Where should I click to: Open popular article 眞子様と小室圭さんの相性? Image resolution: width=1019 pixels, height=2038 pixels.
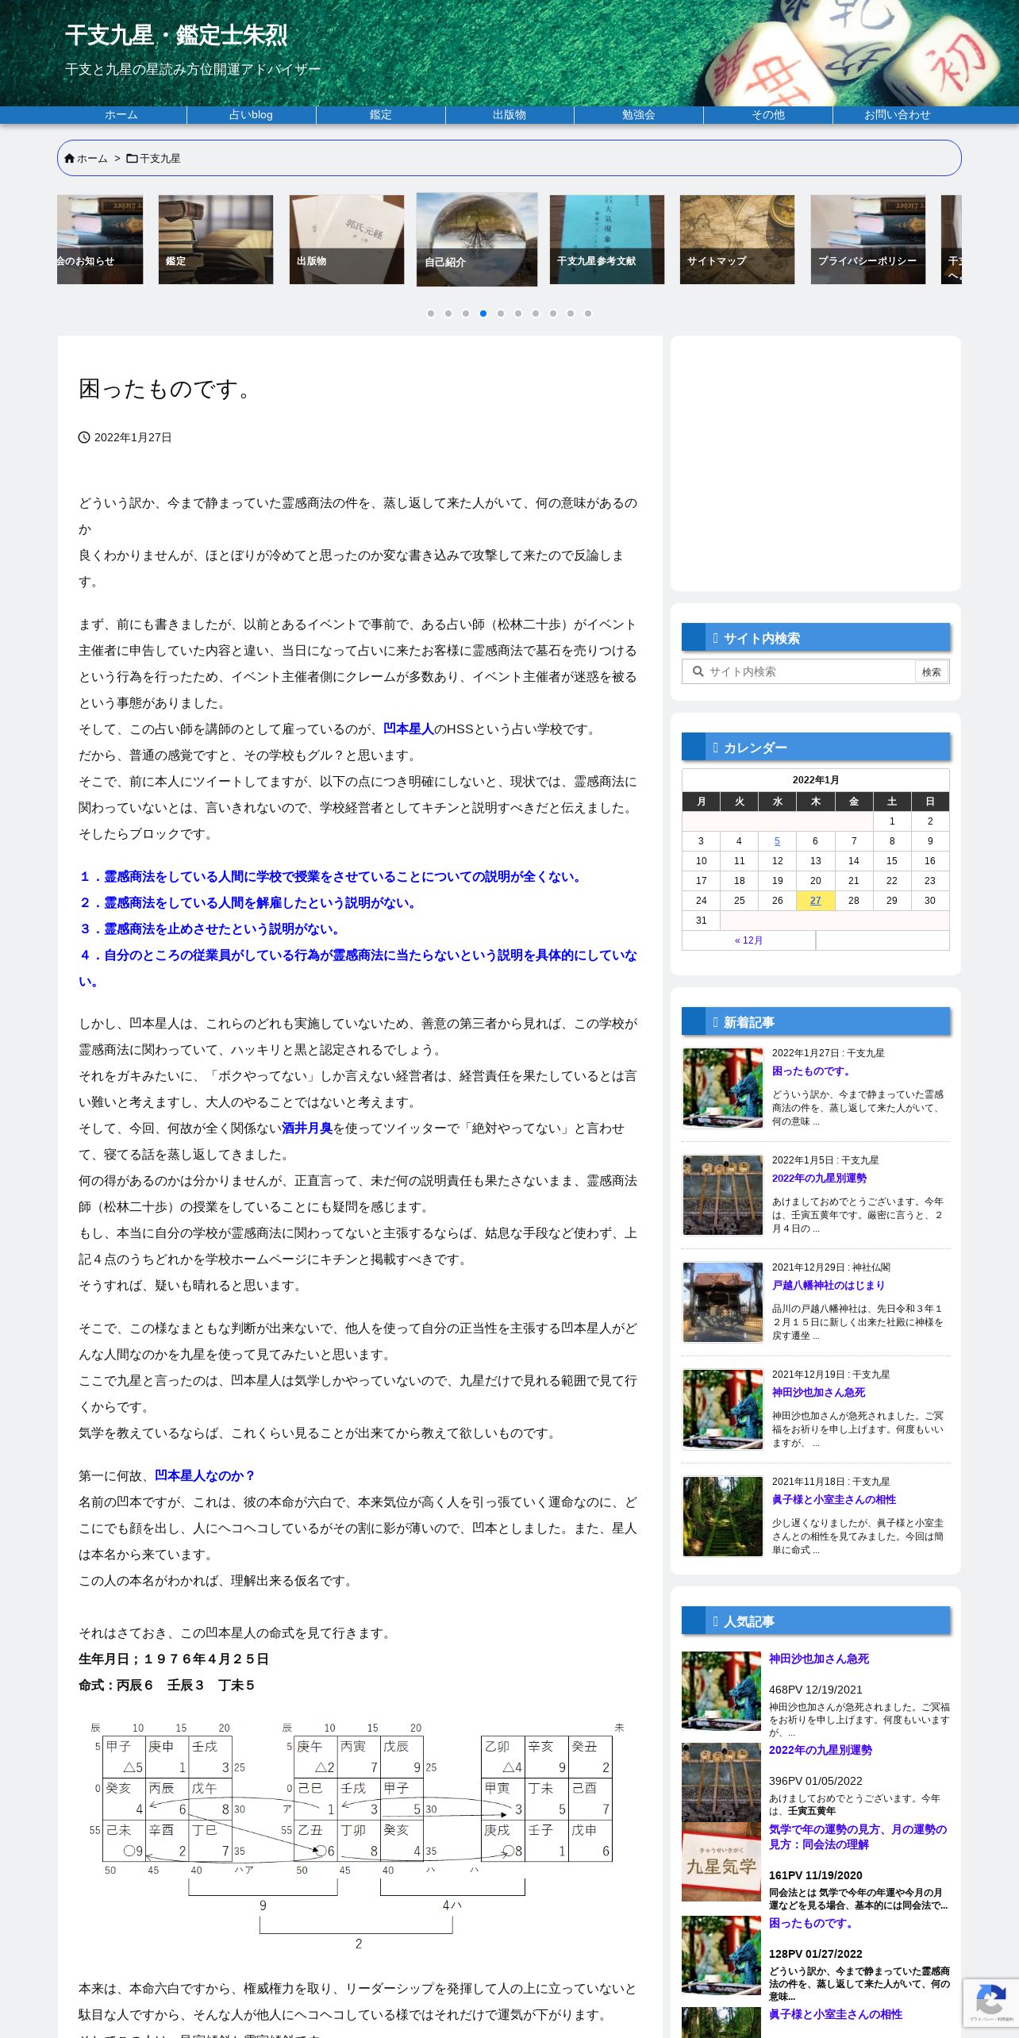(836, 2015)
